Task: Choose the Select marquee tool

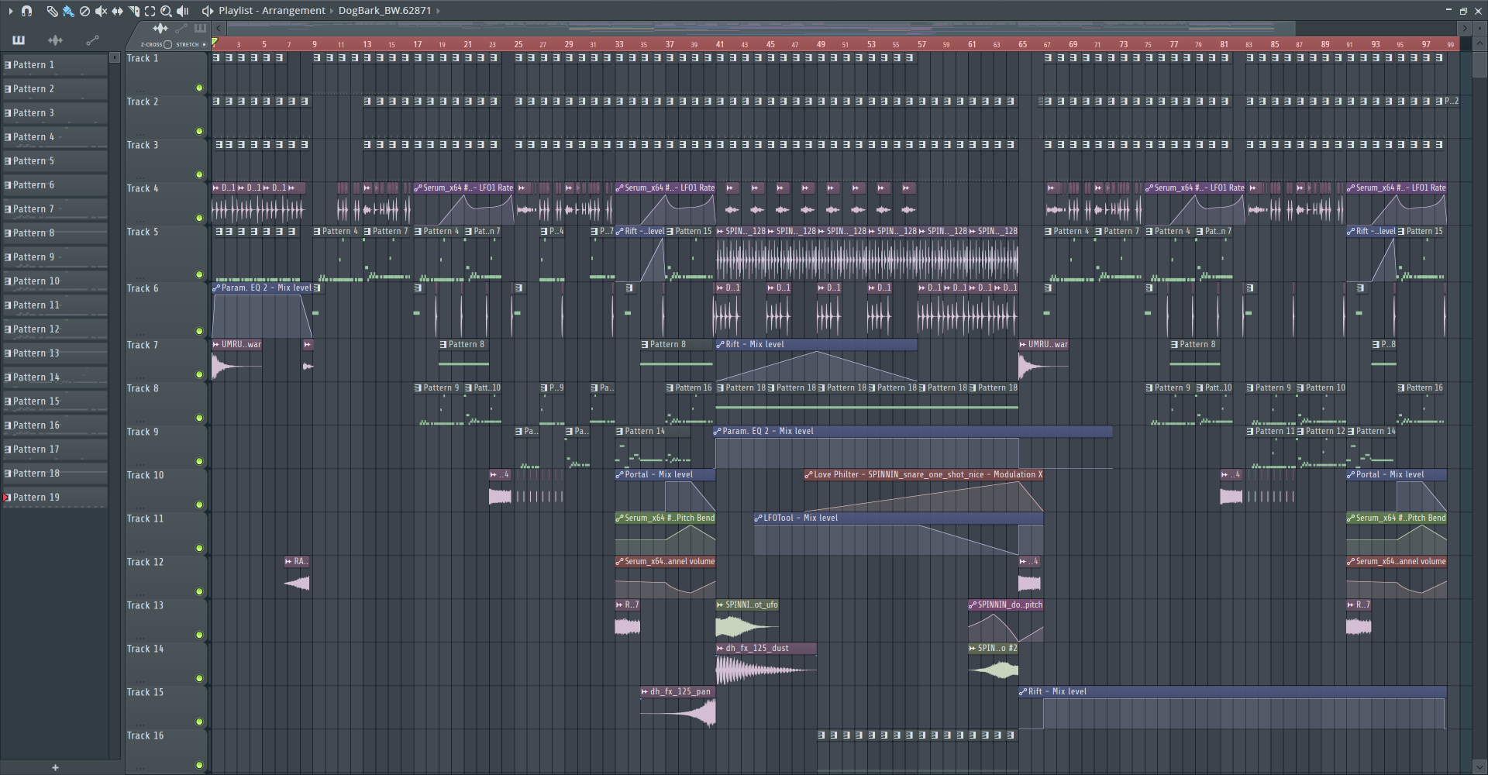Action: coord(150,11)
